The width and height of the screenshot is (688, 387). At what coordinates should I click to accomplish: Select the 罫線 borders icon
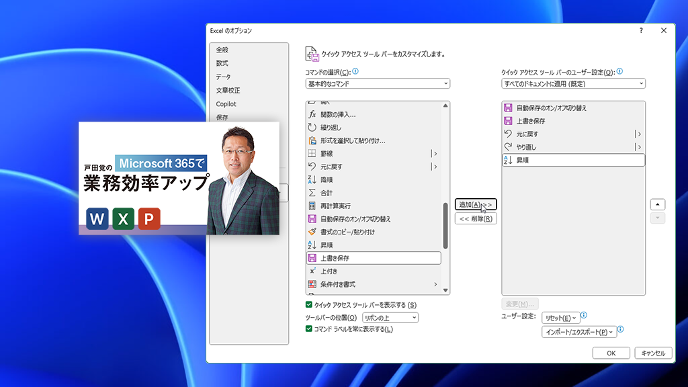pyautogui.click(x=312, y=154)
